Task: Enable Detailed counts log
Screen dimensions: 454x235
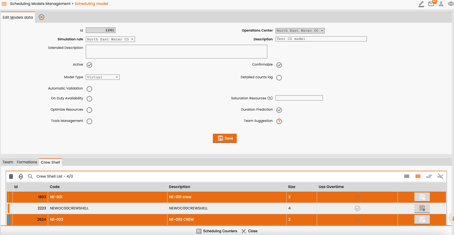Action: [279, 78]
